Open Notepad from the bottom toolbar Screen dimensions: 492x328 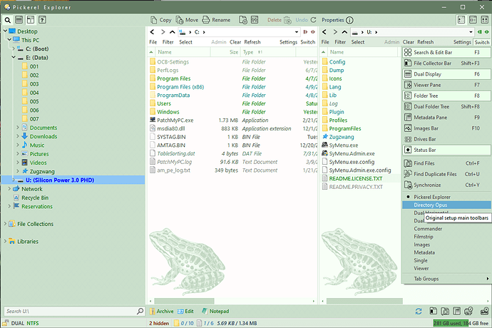point(215,312)
